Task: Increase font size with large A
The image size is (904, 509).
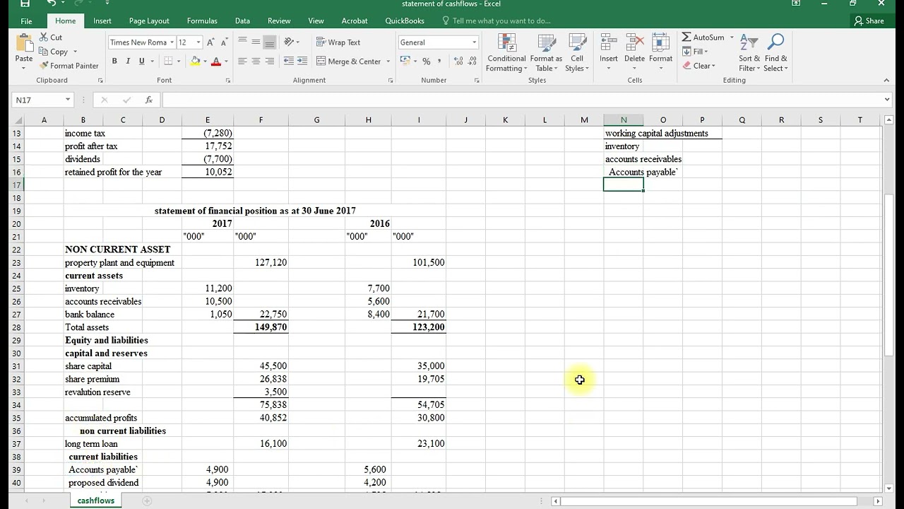Action: click(210, 42)
